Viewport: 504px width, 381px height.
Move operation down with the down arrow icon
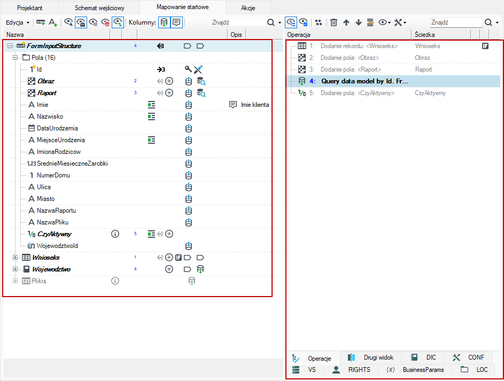pos(359,22)
